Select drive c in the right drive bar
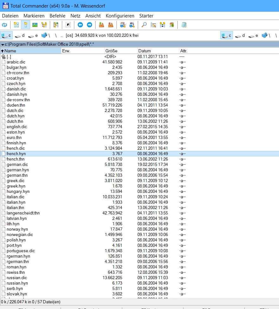Screen dimensions: 279x309 227,36
